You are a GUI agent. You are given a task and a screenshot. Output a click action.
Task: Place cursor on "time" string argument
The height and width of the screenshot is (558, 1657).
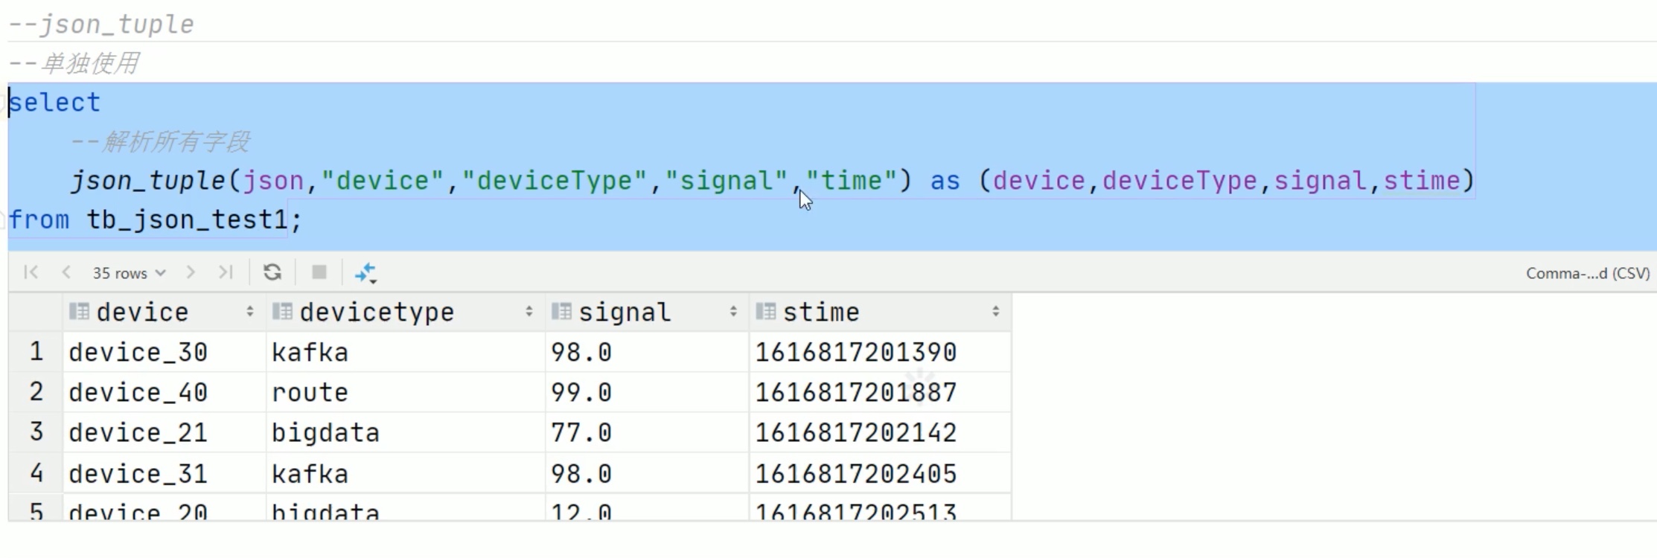click(852, 181)
